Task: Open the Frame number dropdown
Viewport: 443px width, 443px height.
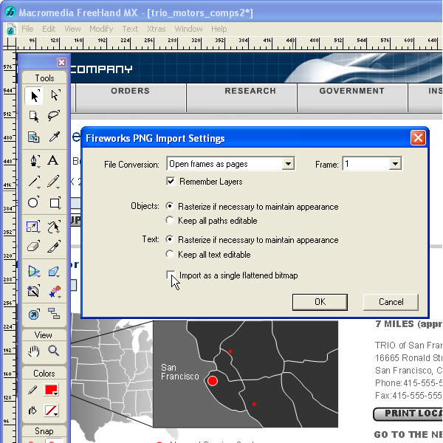Action: pos(395,164)
